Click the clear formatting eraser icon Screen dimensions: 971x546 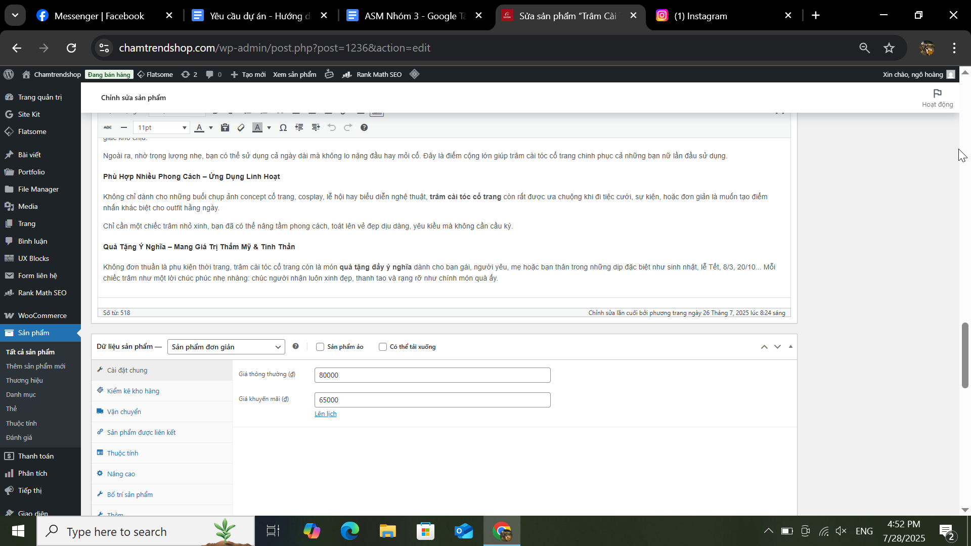click(x=241, y=127)
